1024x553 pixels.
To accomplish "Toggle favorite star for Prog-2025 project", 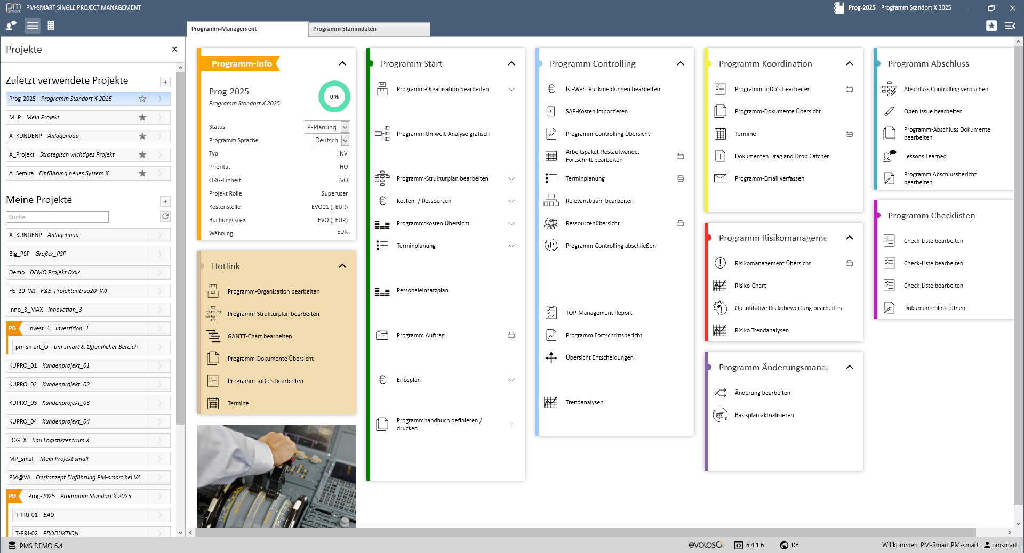I will click(x=142, y=99).
